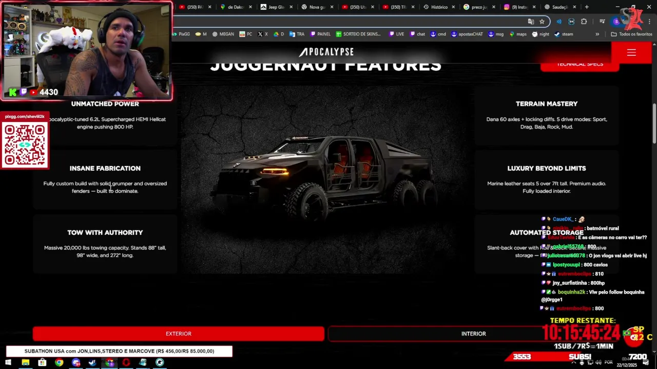This screenshot has width=657, height=369.
Task: Select the EXTERIOR view button
Action: pyautogui.click(x=179, y=334)
